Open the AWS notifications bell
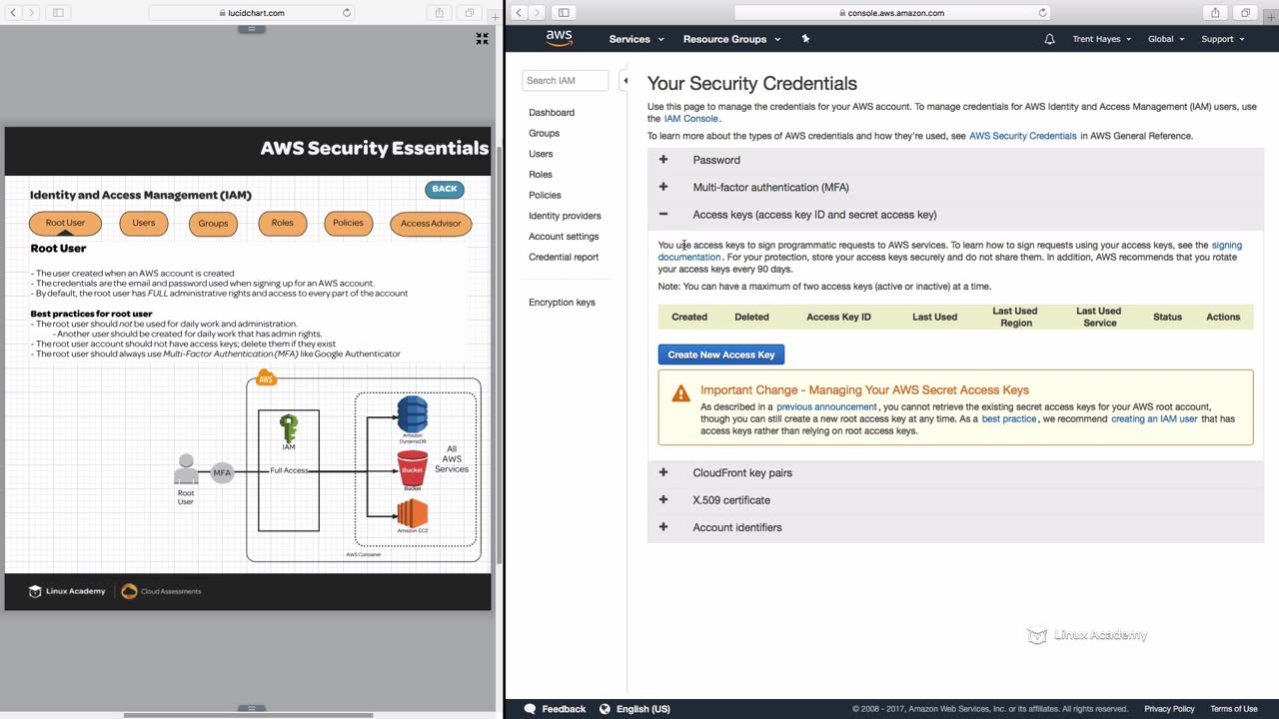 click(x=1049, y=39)
